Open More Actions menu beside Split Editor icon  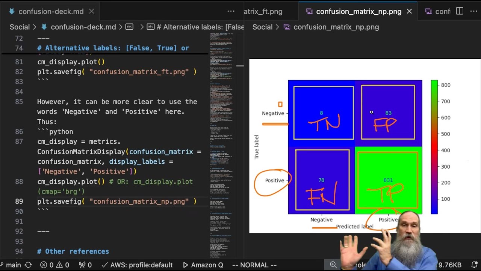[473, 11]
